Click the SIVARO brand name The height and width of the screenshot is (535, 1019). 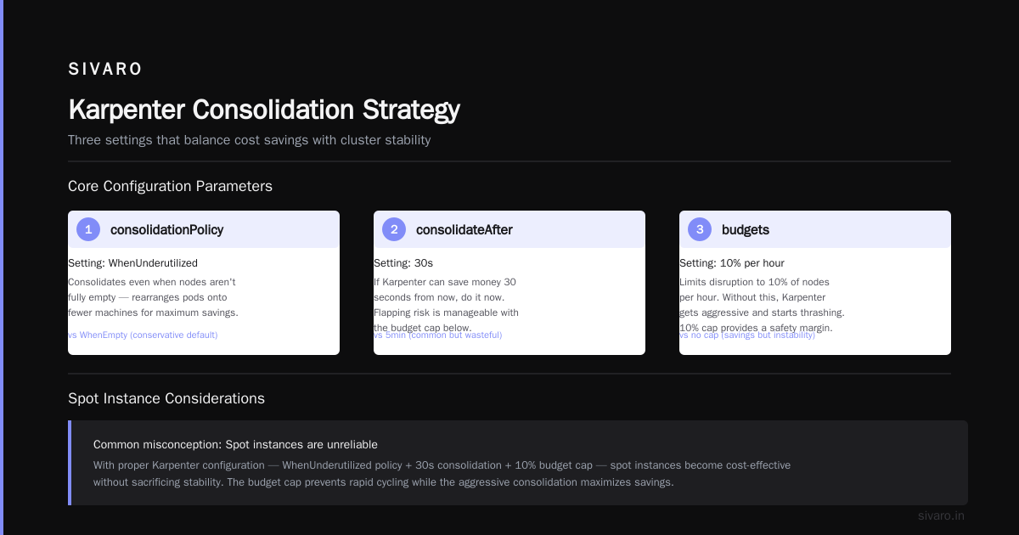pyautogui.click(x=105, y=70)
